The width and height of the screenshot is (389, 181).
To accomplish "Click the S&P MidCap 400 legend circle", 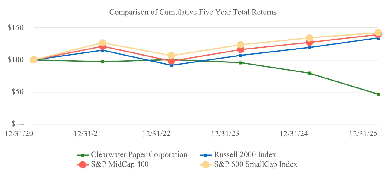I will pos(83,164).
